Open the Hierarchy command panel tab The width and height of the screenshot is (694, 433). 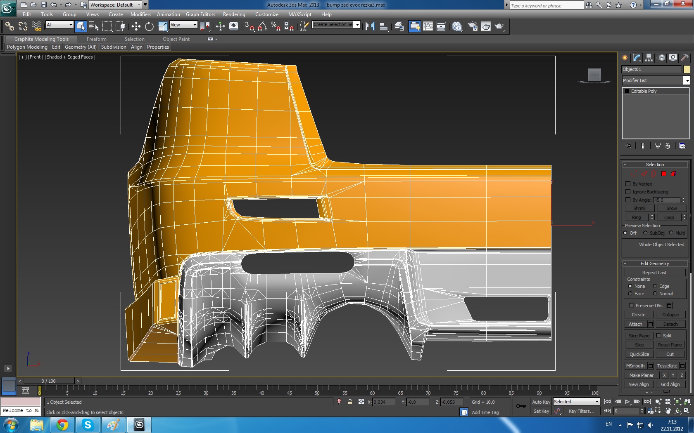pyautogui.click(x=649, y=58)
